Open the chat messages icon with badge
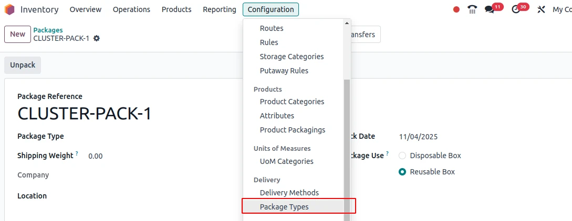 click(x=490, y=9)
